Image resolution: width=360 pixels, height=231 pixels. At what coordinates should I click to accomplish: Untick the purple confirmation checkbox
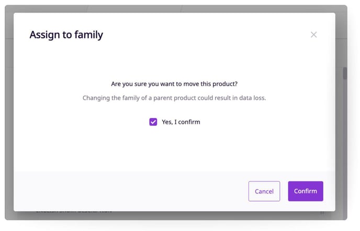(x=153, y=122)
